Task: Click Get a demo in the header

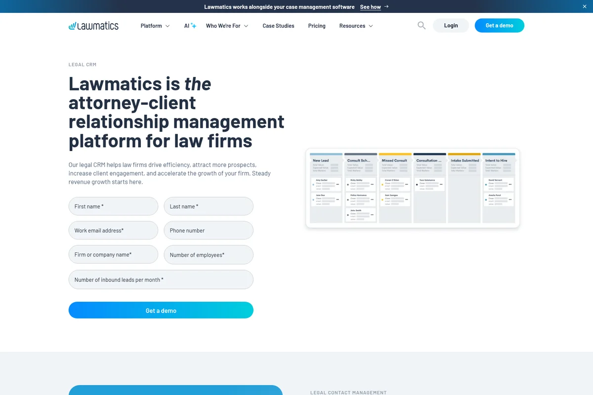Action: [499, 25]
